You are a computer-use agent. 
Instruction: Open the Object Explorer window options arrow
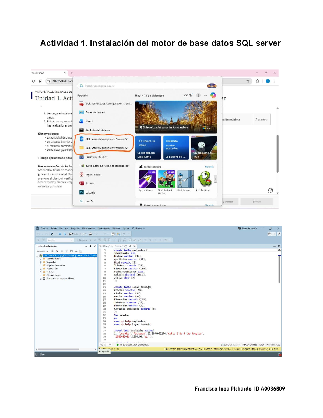point(86,246)
